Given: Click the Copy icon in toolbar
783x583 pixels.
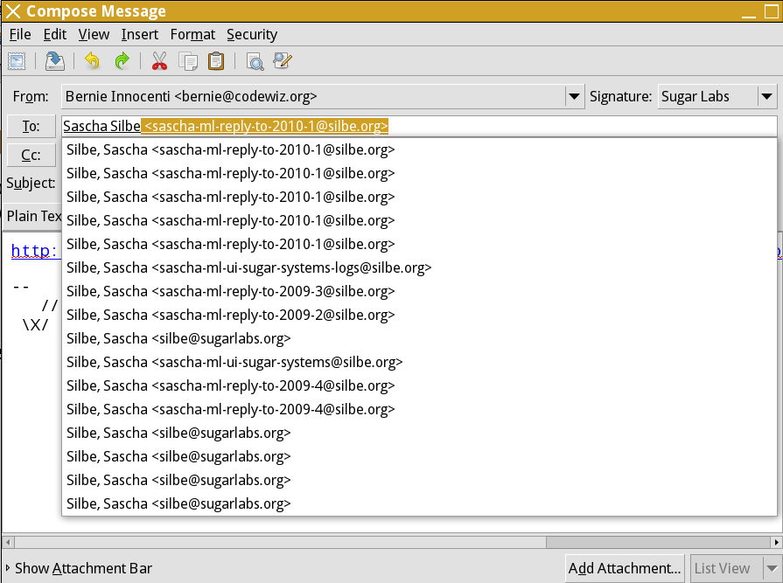Looking at the screenshot, I should (187, 61).
